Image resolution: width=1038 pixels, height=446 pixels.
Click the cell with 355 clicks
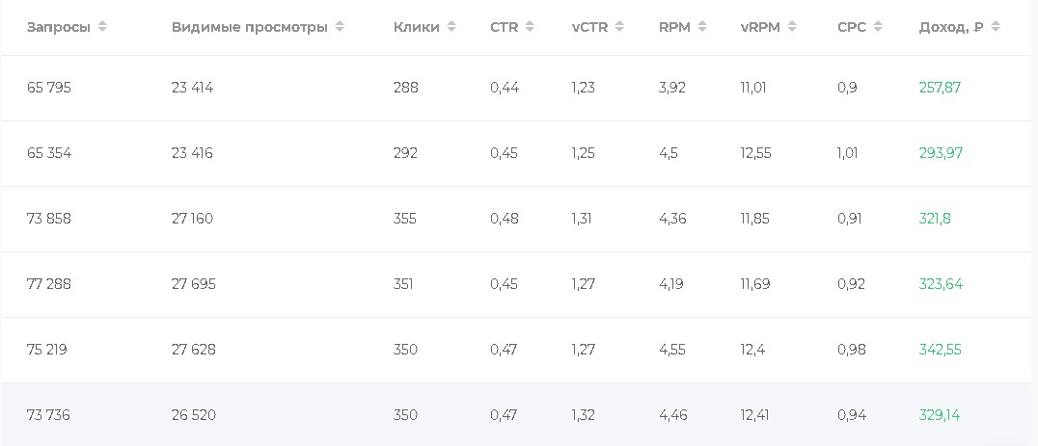point(405,219)
